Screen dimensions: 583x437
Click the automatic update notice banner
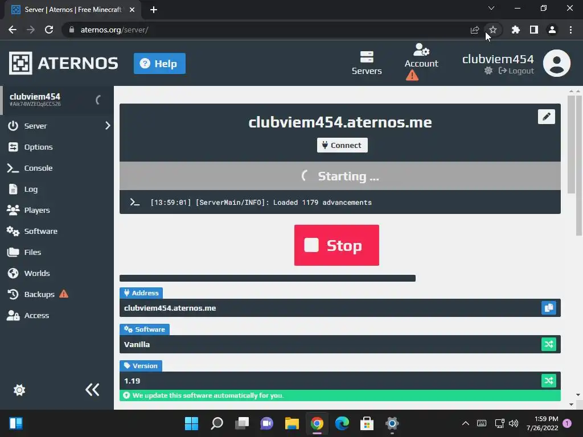coord(340,395)
